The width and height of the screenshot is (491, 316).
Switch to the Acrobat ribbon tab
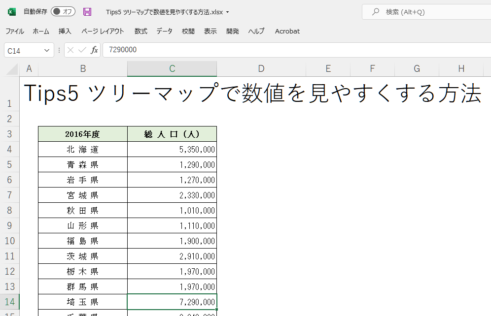(x=287, y=31)
